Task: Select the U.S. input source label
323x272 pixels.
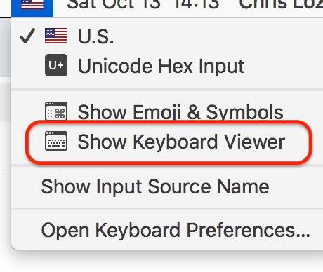Action: [x=95, y=36]
